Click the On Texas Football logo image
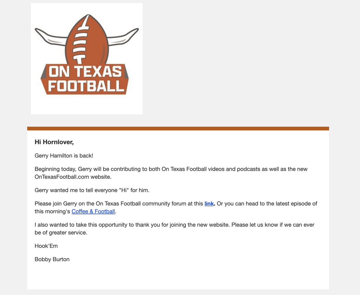Screen dimensions: 360x295 point(87,59)
